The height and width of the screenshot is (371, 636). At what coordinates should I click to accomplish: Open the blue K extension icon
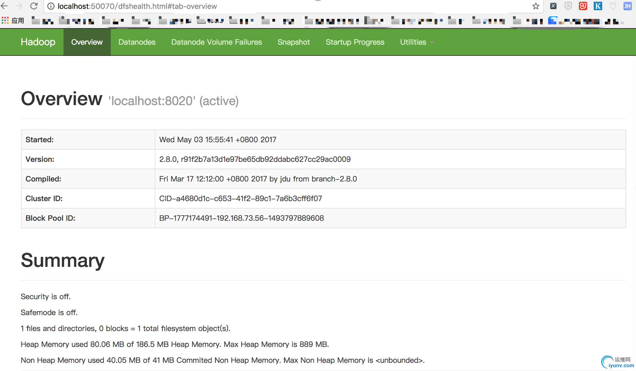[598, 6]
